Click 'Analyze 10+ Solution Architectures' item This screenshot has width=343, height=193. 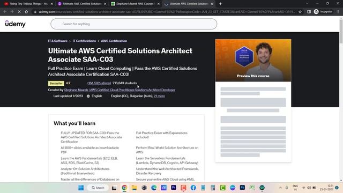pos(85,171)
